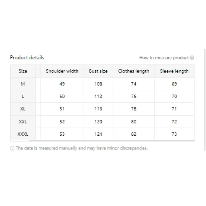This screenshot has width=206, height=206.
Task: Click the bust size value 108 for size M
Action: 98,84
